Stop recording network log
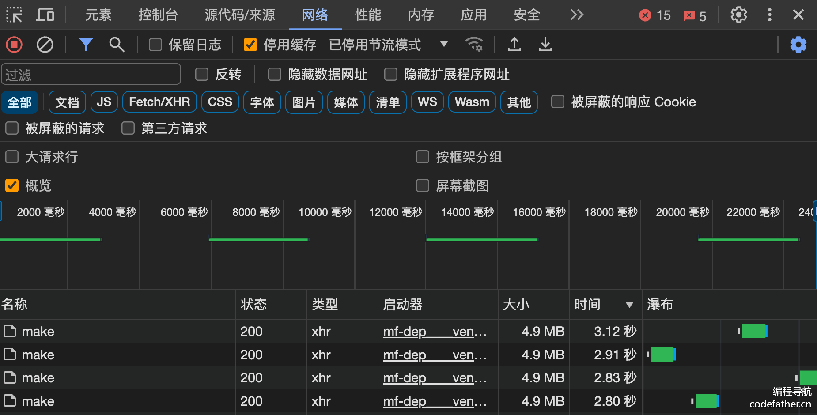The image size is (817, 415). tap(14, 45)
